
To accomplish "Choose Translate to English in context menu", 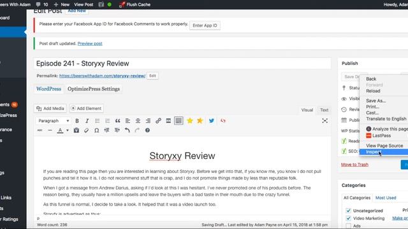I will pos(386,119).
